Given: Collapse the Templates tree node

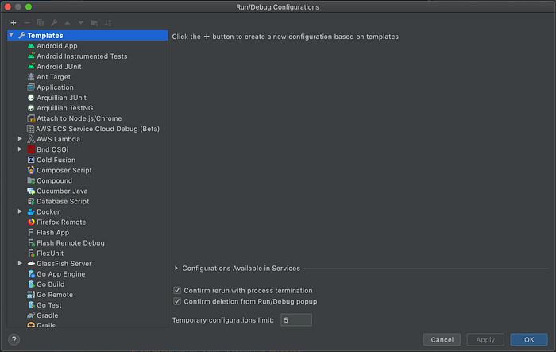Looking at the screenshot, I should [11, 35].
